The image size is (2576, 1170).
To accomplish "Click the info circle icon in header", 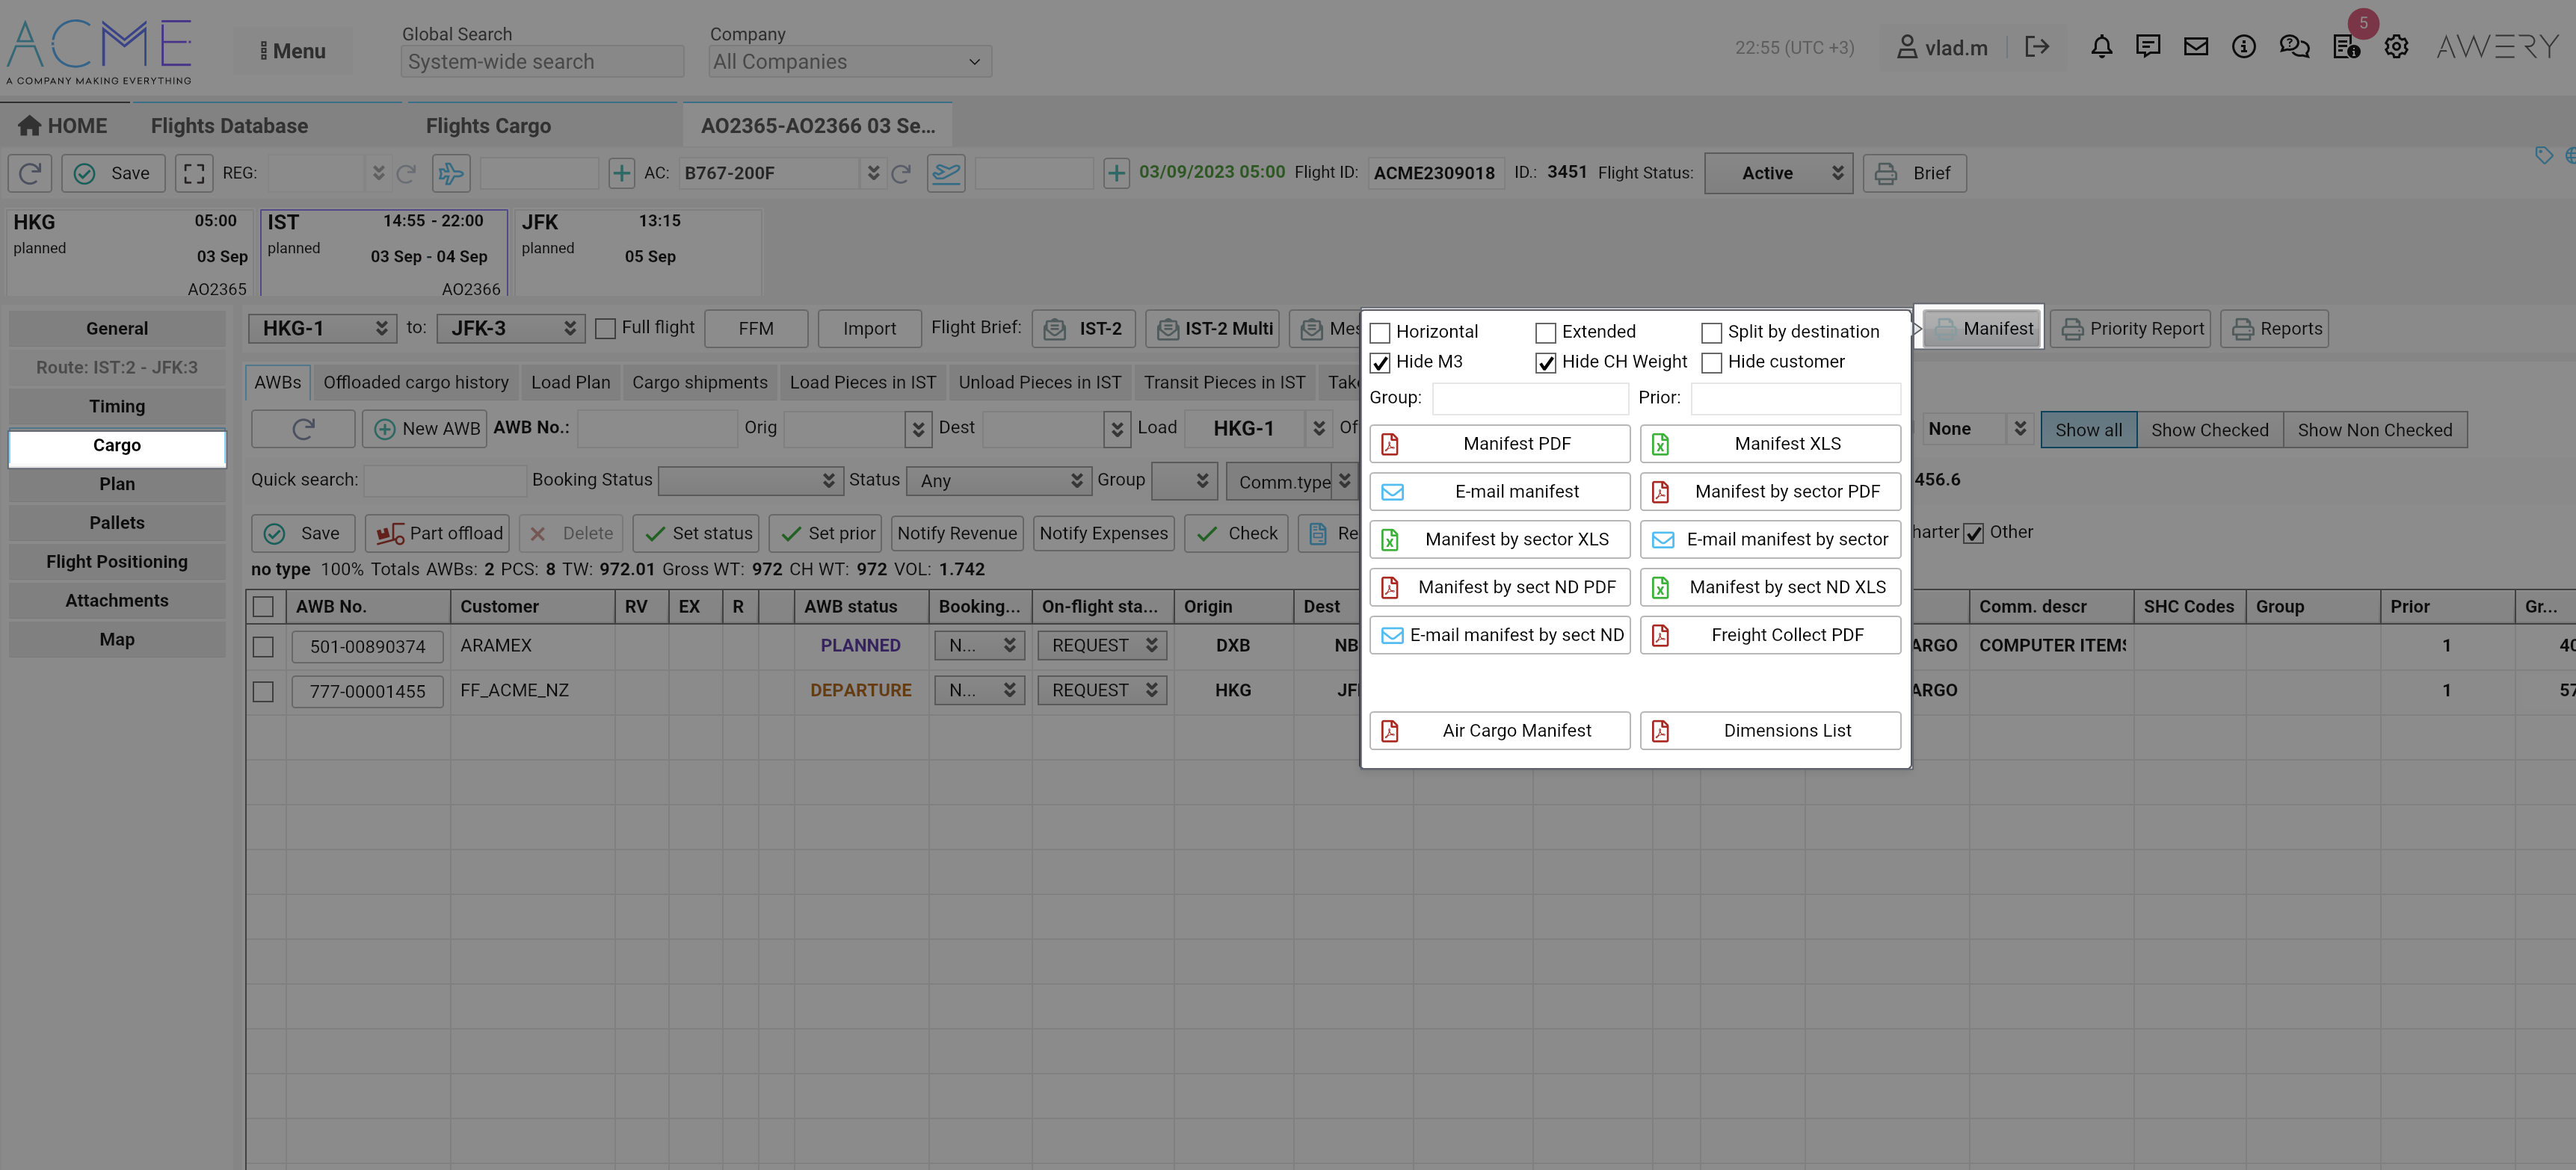I will pos(2243,47).
